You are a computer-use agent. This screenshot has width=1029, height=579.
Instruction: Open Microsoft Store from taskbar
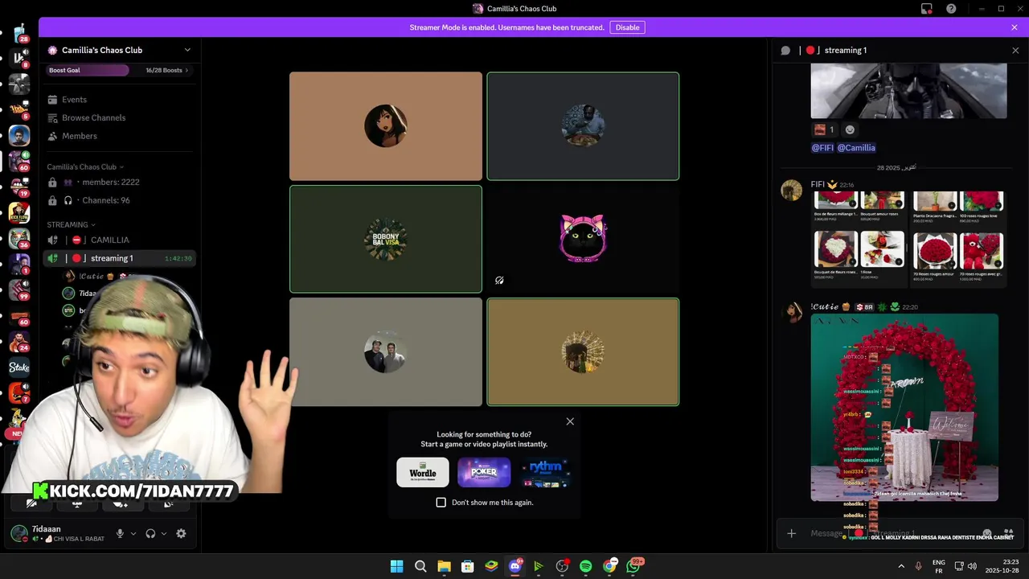coord(467,566)
